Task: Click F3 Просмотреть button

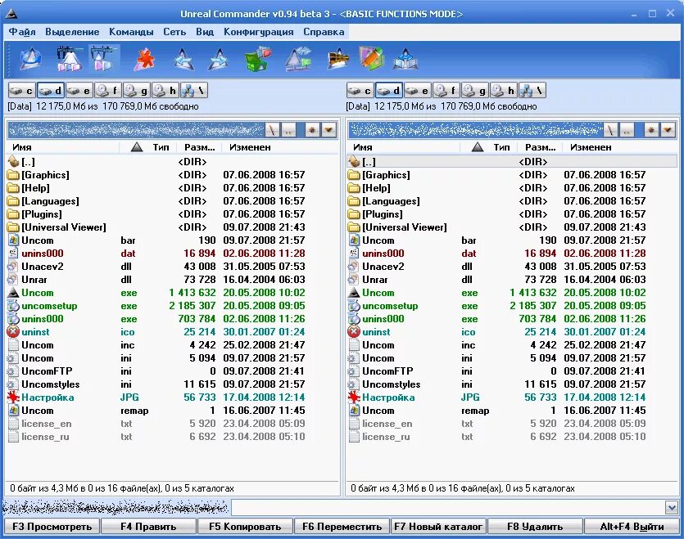Action: point(52,527)
